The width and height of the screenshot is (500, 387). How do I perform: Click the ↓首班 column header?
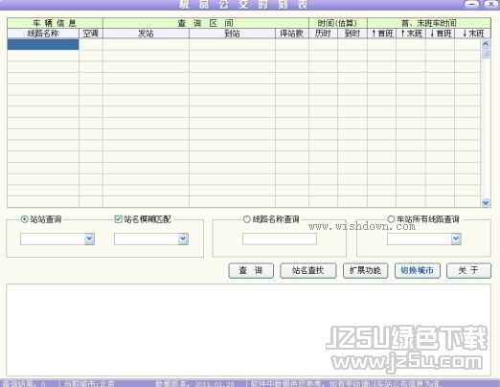coord(441,34)
